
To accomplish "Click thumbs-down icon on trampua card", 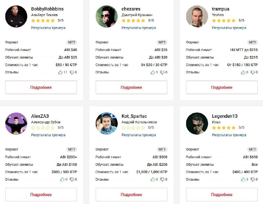I will pyautogui.click(x=252, y=72).
